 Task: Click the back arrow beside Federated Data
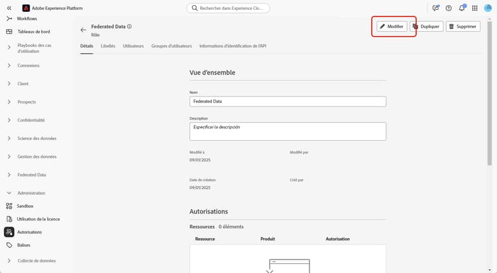(x=83, y=30)
